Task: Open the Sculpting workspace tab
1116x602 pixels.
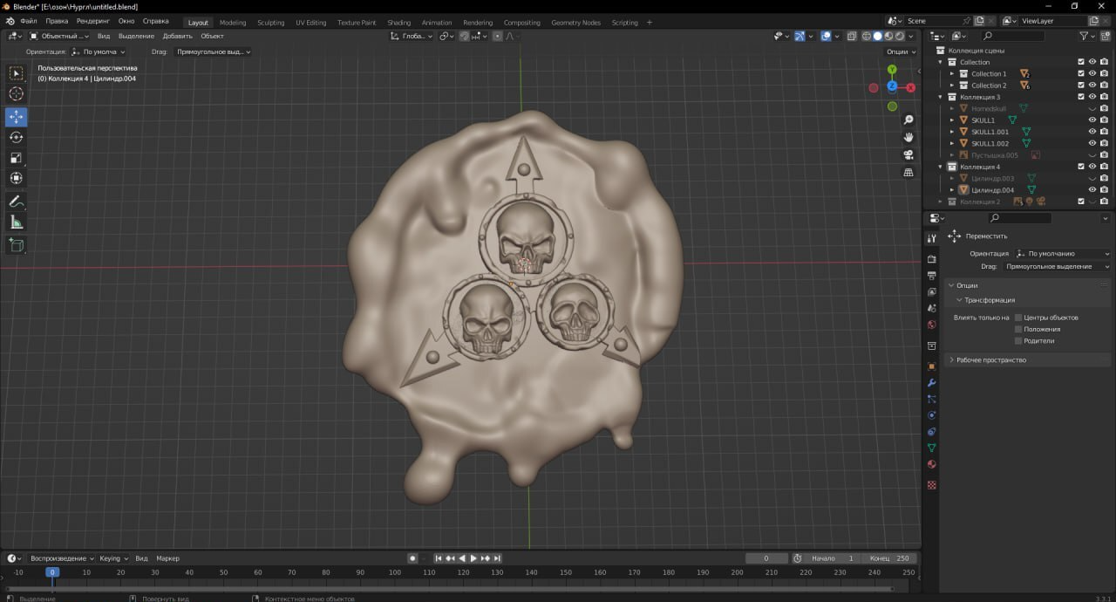Action: pos(270,23)
